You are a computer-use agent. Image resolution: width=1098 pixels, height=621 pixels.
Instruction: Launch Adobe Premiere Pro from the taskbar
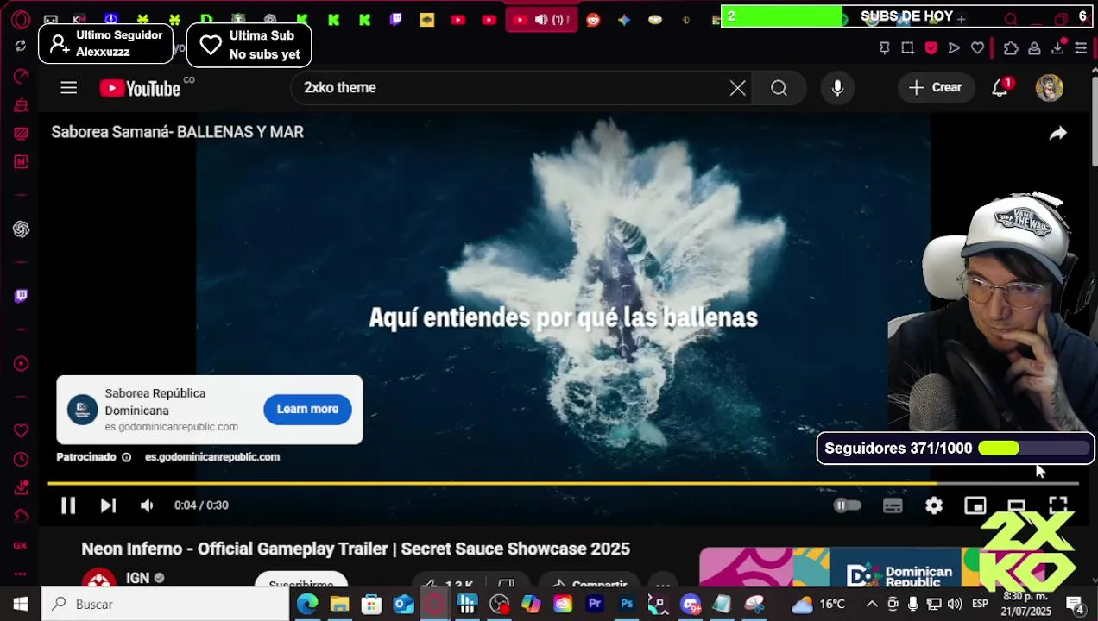[x=595, y=605]
